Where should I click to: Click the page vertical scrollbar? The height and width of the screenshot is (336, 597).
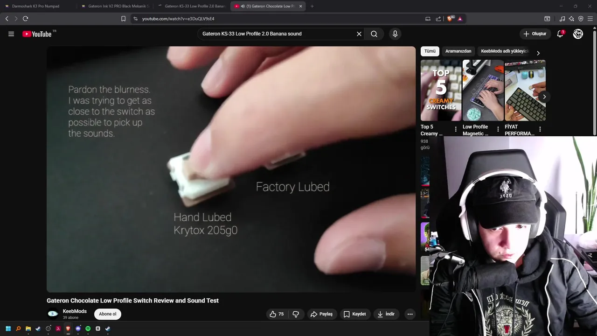click(594, 84)
